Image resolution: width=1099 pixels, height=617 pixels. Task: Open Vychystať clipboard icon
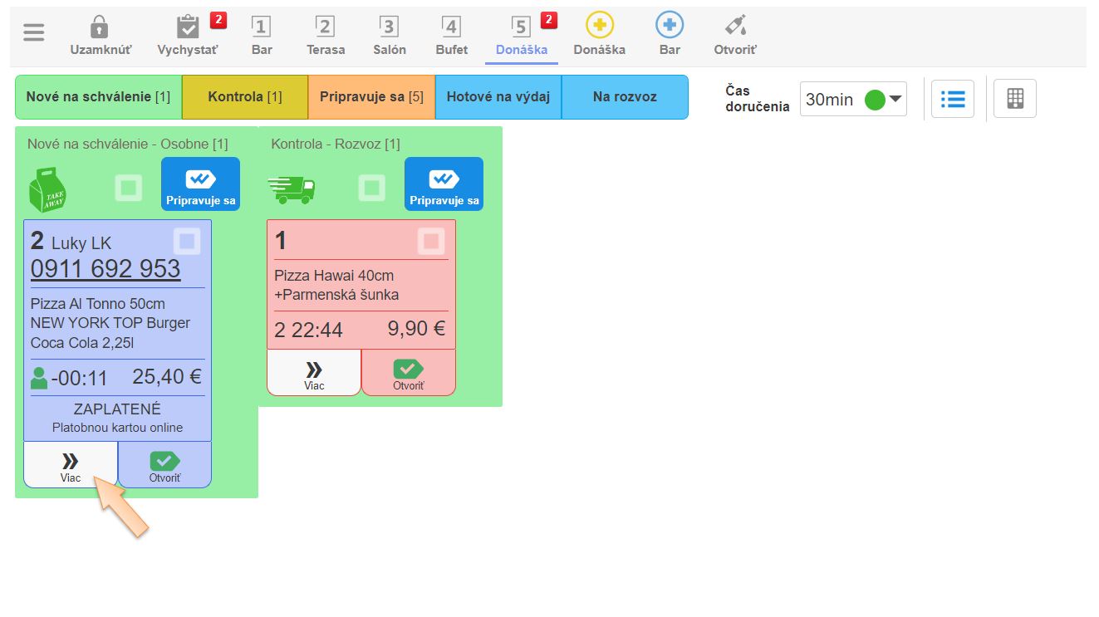[x=189, y=28]
